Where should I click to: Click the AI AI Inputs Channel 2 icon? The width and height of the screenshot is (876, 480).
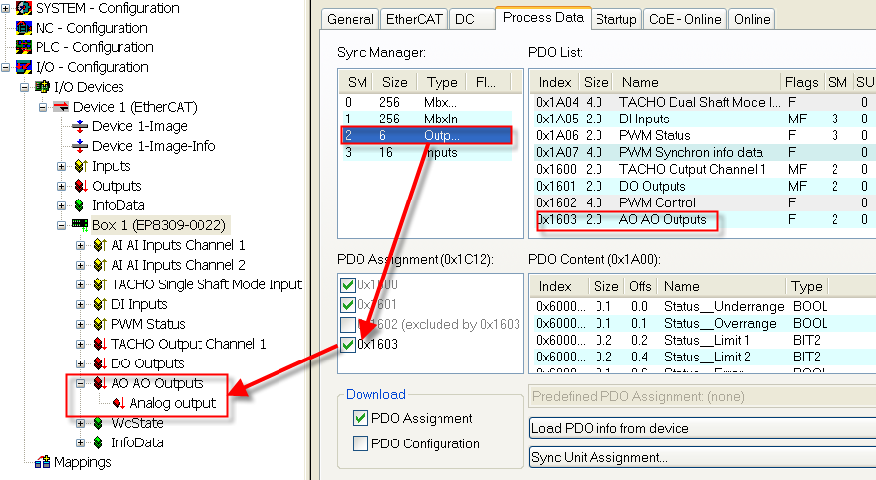[100, 265]
